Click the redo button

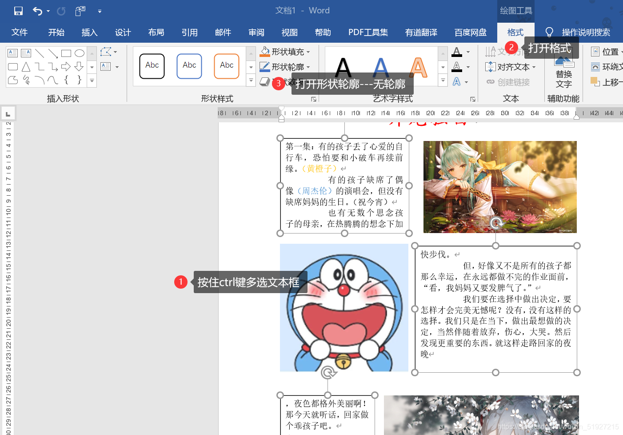pyautogui.click(x=61, y=11)
